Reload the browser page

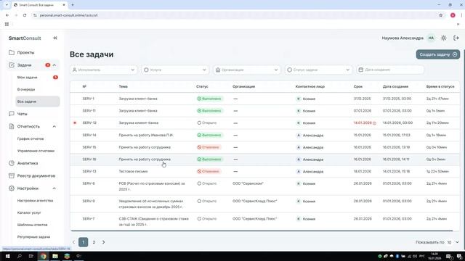[x=25, y=15]
